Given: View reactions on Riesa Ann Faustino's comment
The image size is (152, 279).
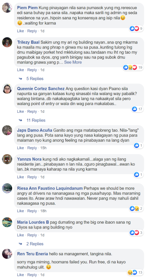Looking at the screenshot, I should tap(136, 208).
